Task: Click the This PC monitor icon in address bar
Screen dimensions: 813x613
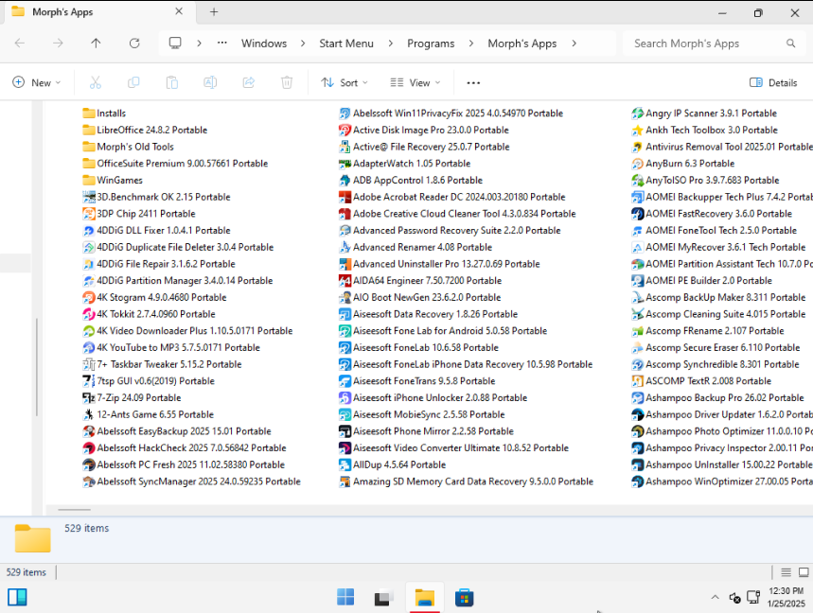Action: 175,43
